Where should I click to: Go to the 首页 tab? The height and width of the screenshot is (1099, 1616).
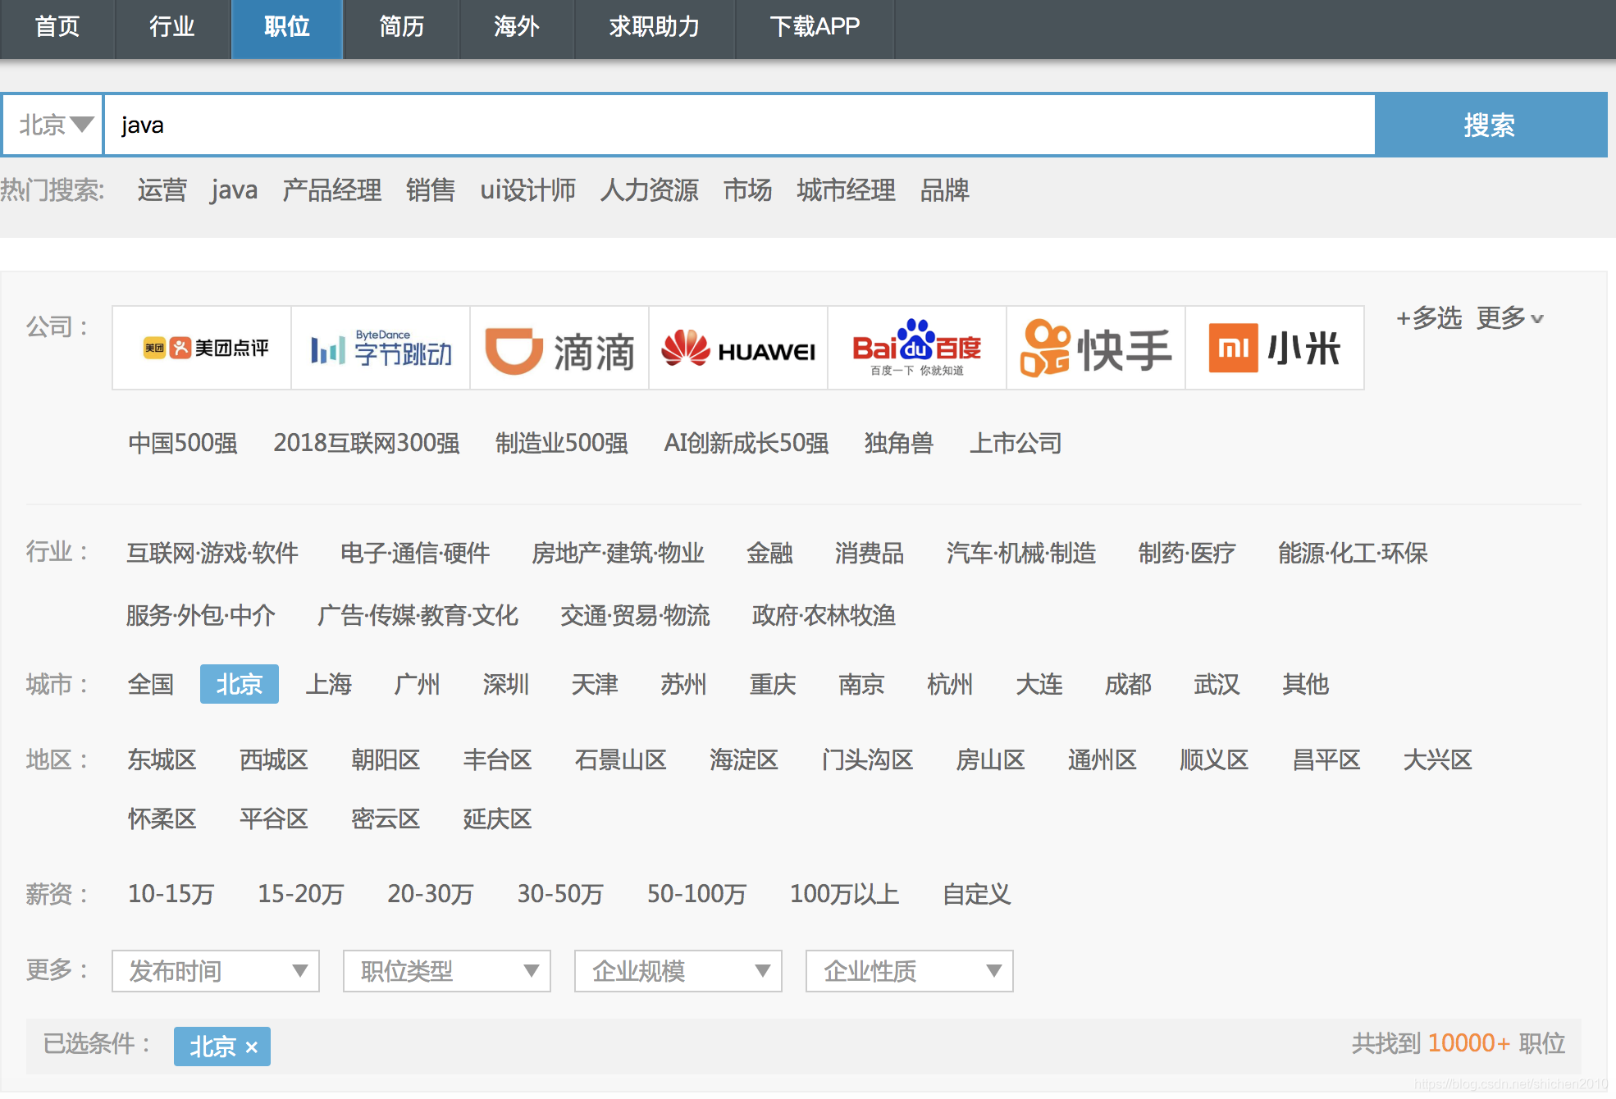pyautogui.click(x=57, y=27)
